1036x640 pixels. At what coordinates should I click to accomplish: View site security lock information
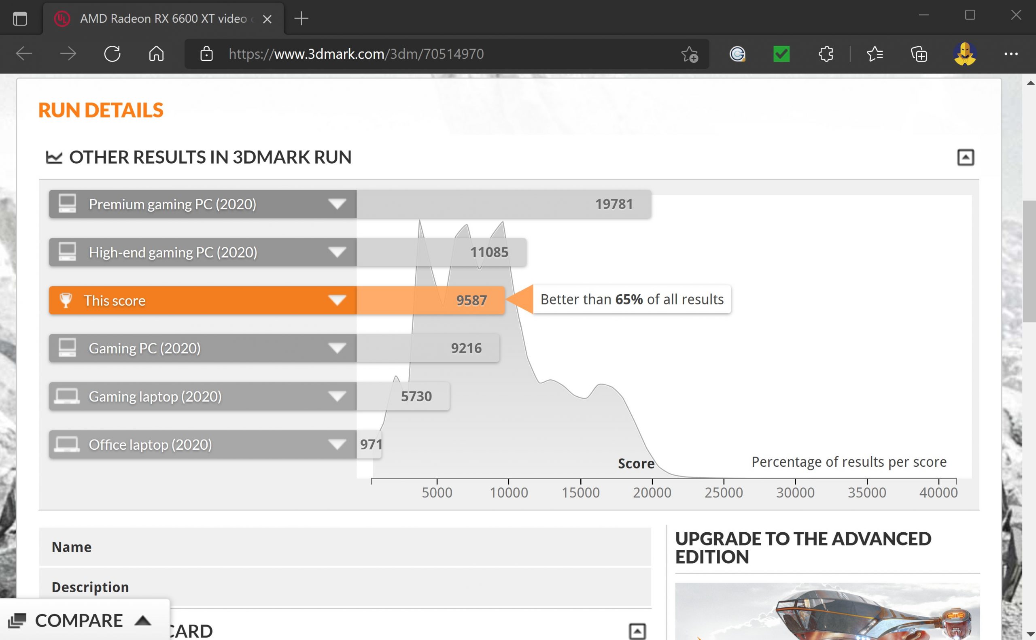[x=206, y=54]
